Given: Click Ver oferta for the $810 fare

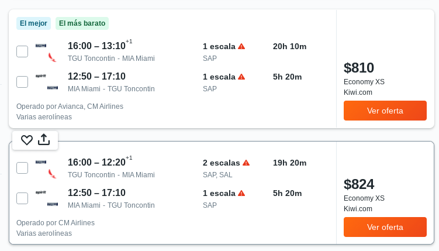Looking at the screenshot, I should [385, 111].
